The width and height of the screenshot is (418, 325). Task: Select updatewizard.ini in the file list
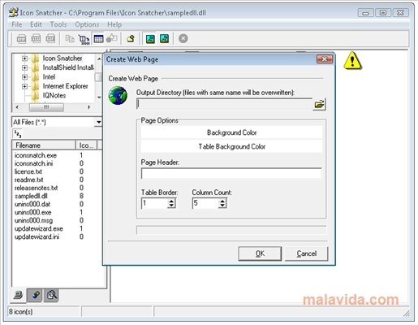(37, 236)
